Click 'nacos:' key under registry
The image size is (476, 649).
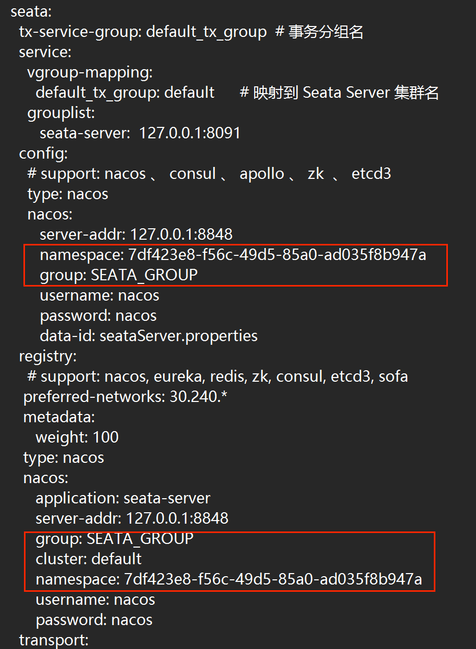tap(46, 478)
